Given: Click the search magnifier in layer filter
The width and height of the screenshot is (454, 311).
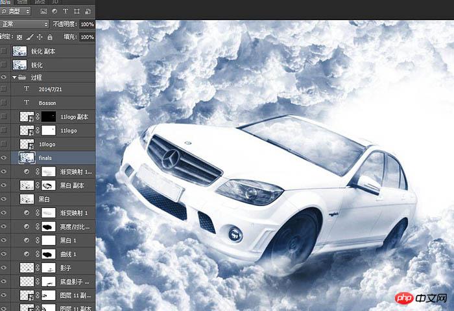Looking at the screenshot, I should click(4, 11).
